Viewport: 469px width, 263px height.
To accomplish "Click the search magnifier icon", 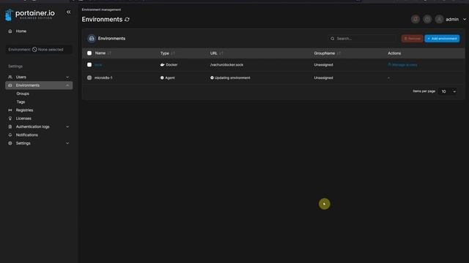I will point(332,39).
